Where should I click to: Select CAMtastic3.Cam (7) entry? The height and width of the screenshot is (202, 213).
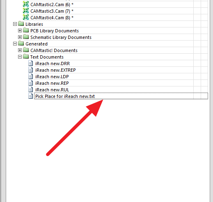[52, 11]
